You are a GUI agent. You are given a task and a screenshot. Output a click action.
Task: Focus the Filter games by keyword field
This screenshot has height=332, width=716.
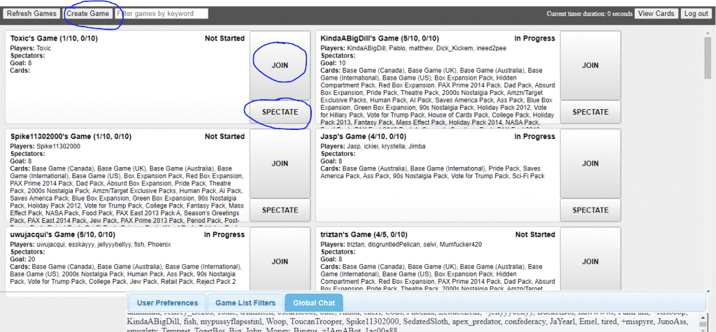coord(162,13)
